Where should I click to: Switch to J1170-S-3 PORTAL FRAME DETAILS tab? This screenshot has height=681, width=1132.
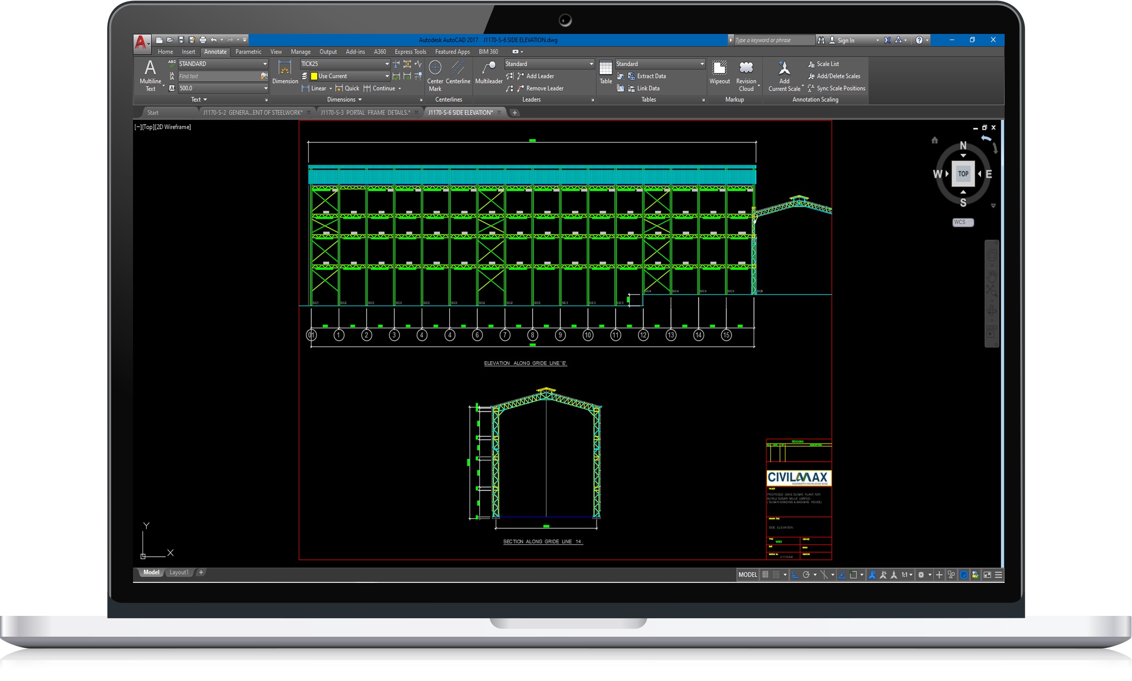(365, 113)
